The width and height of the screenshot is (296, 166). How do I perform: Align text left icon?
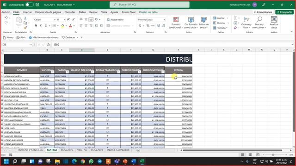(81, 26)
